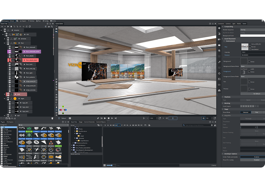
Task: Open global scene settings gear in sidebar
Action: (219, 28)
